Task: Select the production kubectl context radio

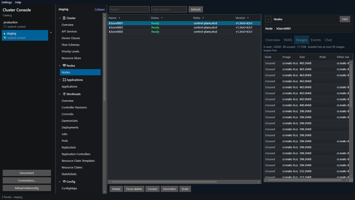Action: click(5, 26)
